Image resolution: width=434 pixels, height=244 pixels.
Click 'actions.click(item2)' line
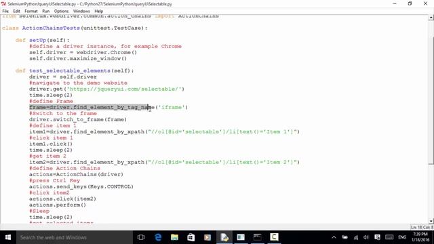click(62, 199)
